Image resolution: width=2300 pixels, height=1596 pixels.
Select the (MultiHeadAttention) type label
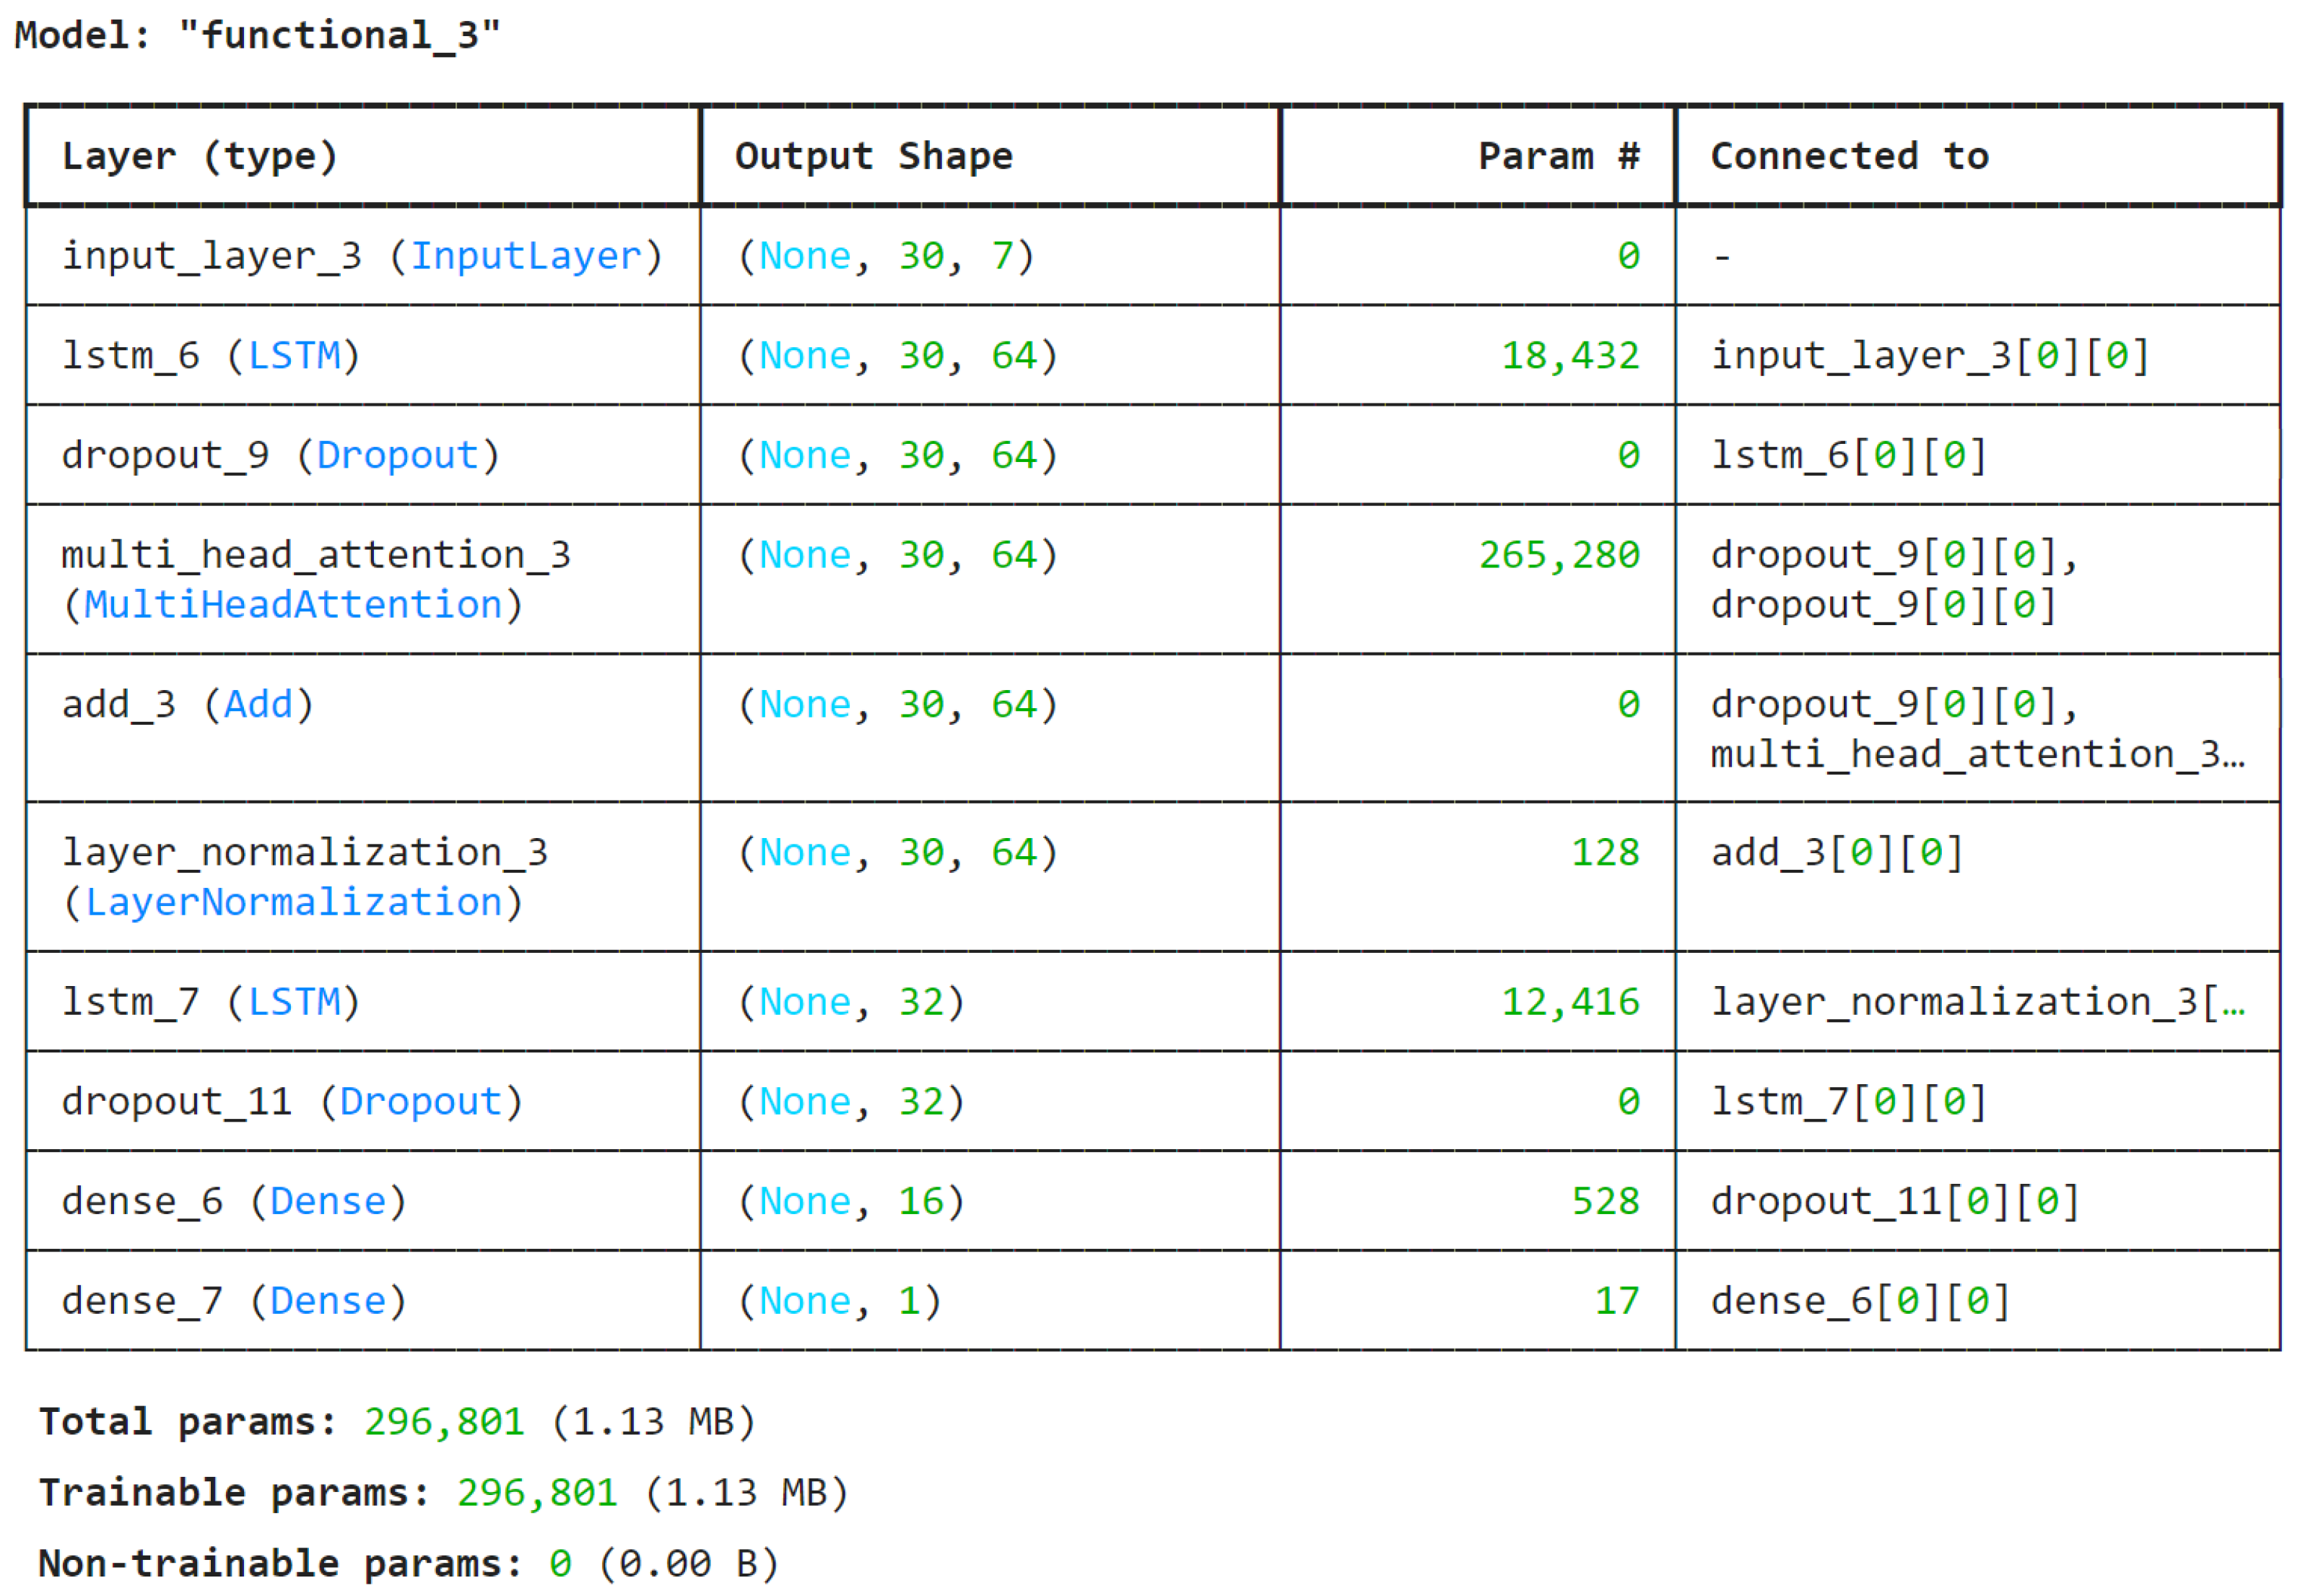pyautogui.click(x=293, y=605)
